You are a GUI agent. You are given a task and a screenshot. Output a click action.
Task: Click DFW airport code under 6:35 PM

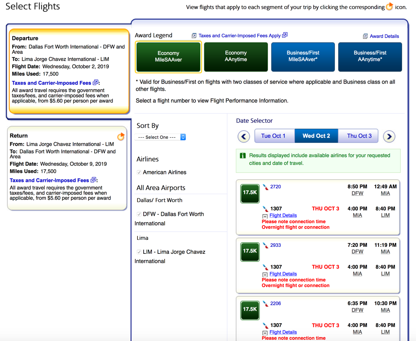(358, 310)
